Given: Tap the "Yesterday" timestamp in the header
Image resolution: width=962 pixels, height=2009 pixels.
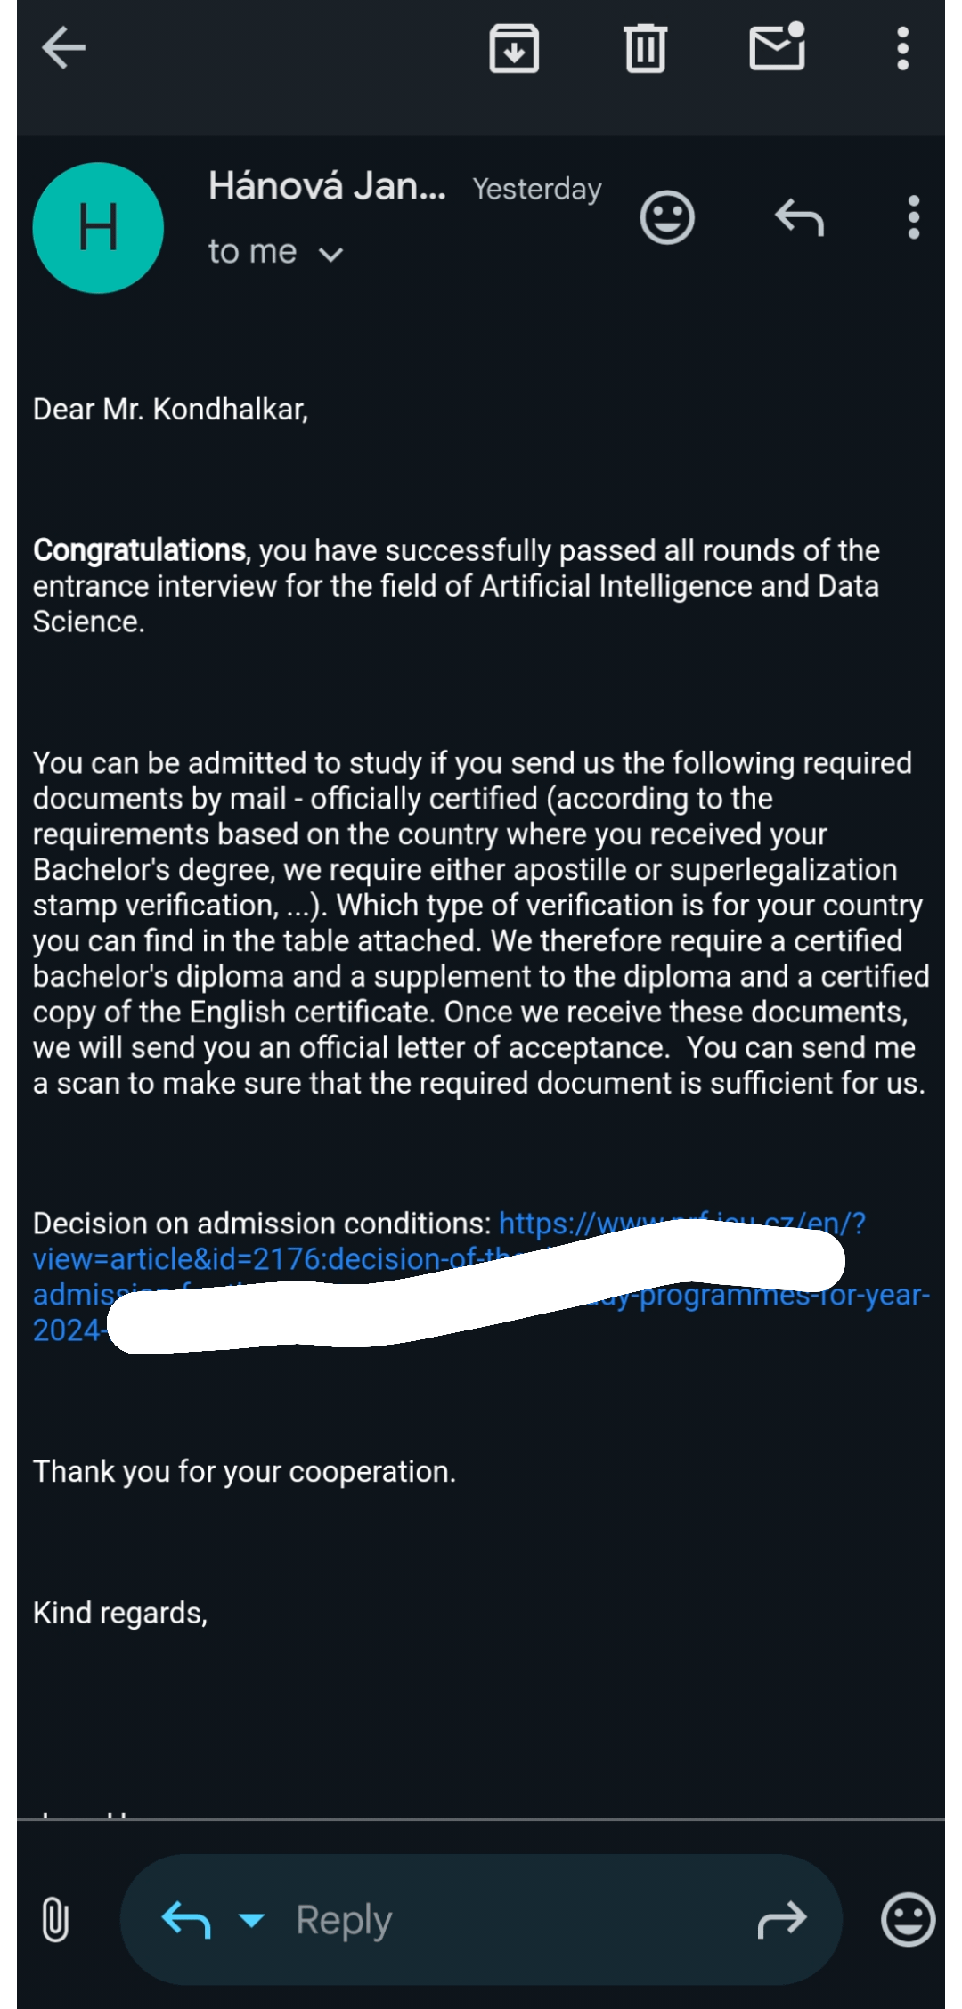Looking at the screenshot, I should [x=537, y=189].
